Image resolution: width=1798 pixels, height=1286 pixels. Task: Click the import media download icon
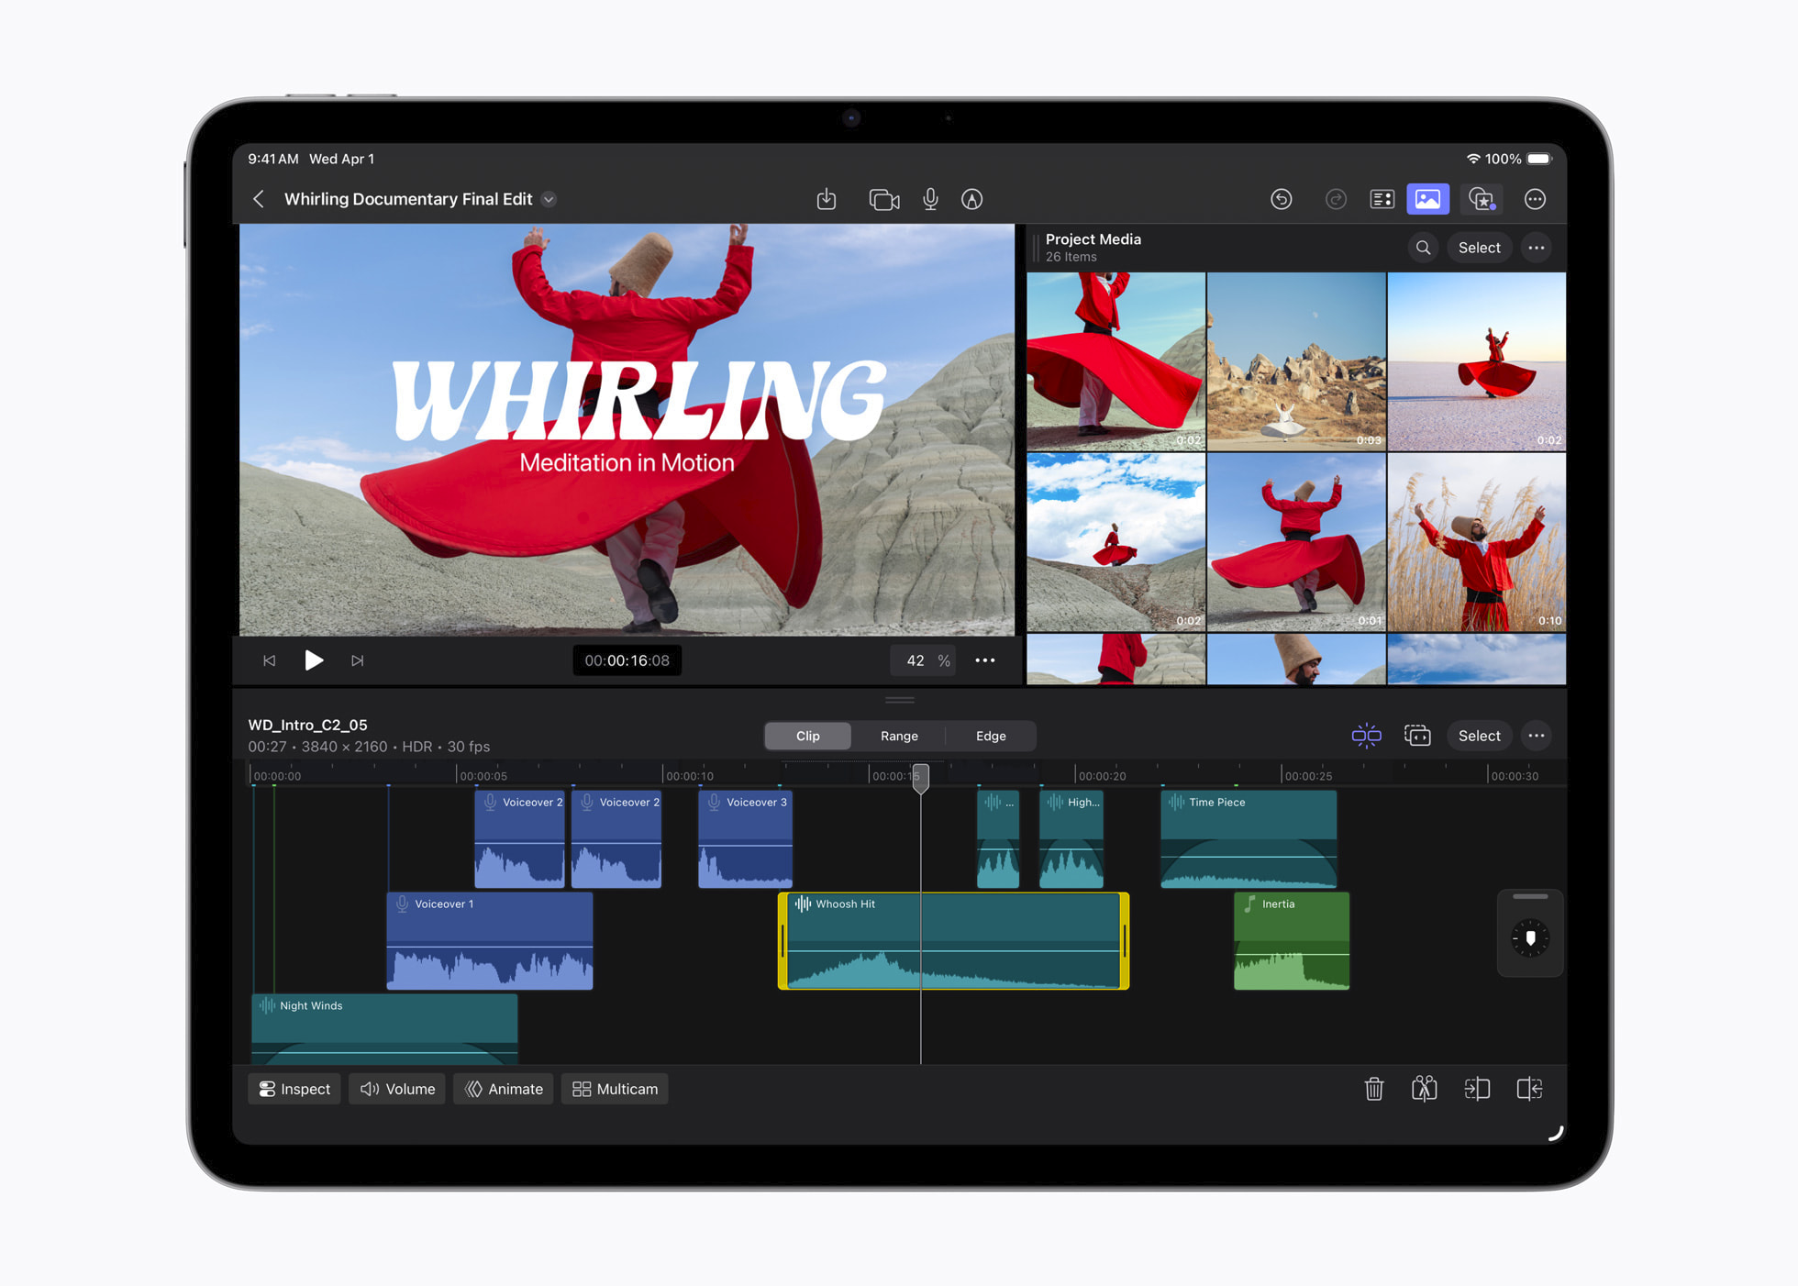tap(827, 199)
